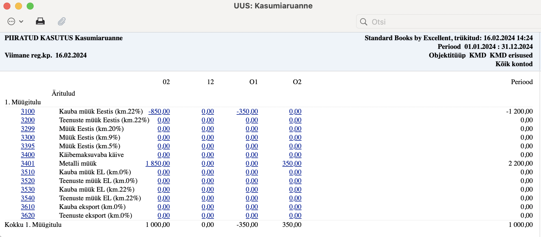Screen dimensions: 541x237
Task: Expand the chevron next to ellipsis icon
Action: tap(21, 21)
